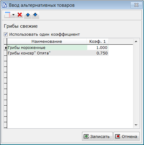Click the Записать button

click(x=97, y=136)
